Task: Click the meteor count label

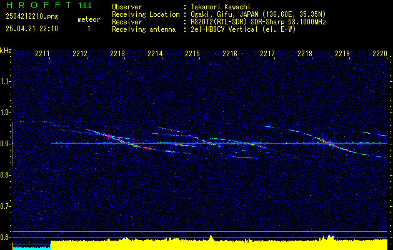Action: coord(89,19)
